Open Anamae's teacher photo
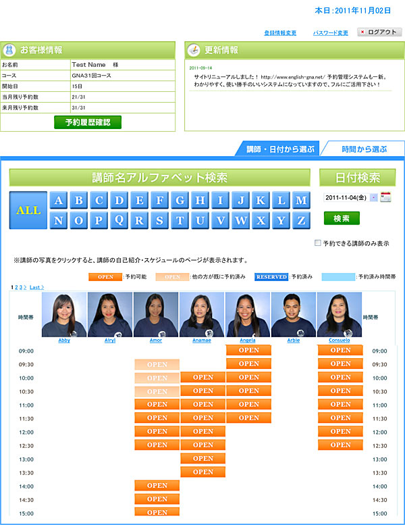405x525 pixels. 202,314
